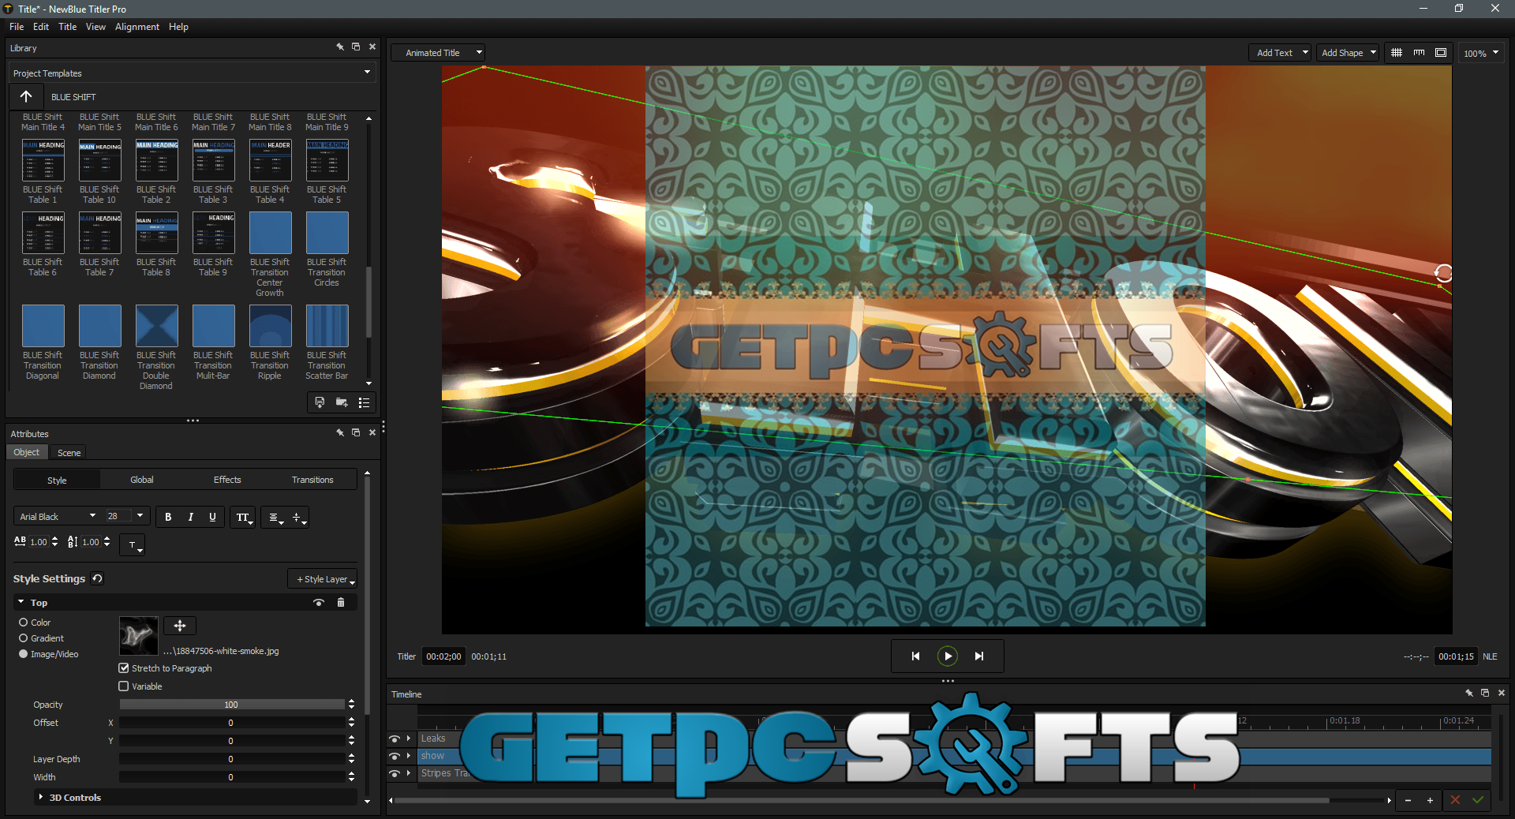Click the Layer Depth slider
The image size is (1515, 819).
pyautogui.click(x=232, y=759)
